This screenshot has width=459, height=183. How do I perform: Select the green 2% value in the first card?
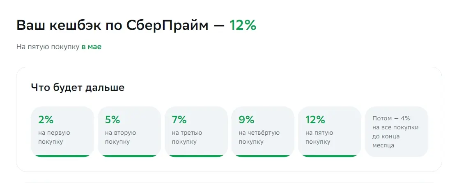point(46,120)
